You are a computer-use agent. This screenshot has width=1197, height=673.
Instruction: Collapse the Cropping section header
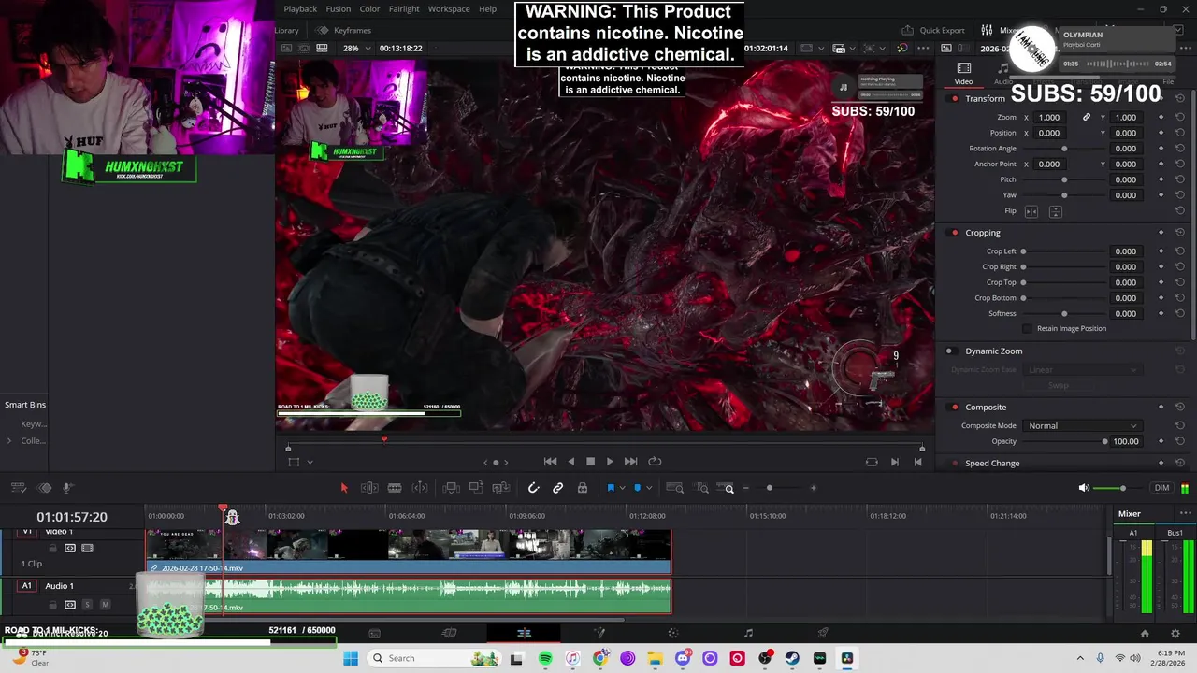983,233
